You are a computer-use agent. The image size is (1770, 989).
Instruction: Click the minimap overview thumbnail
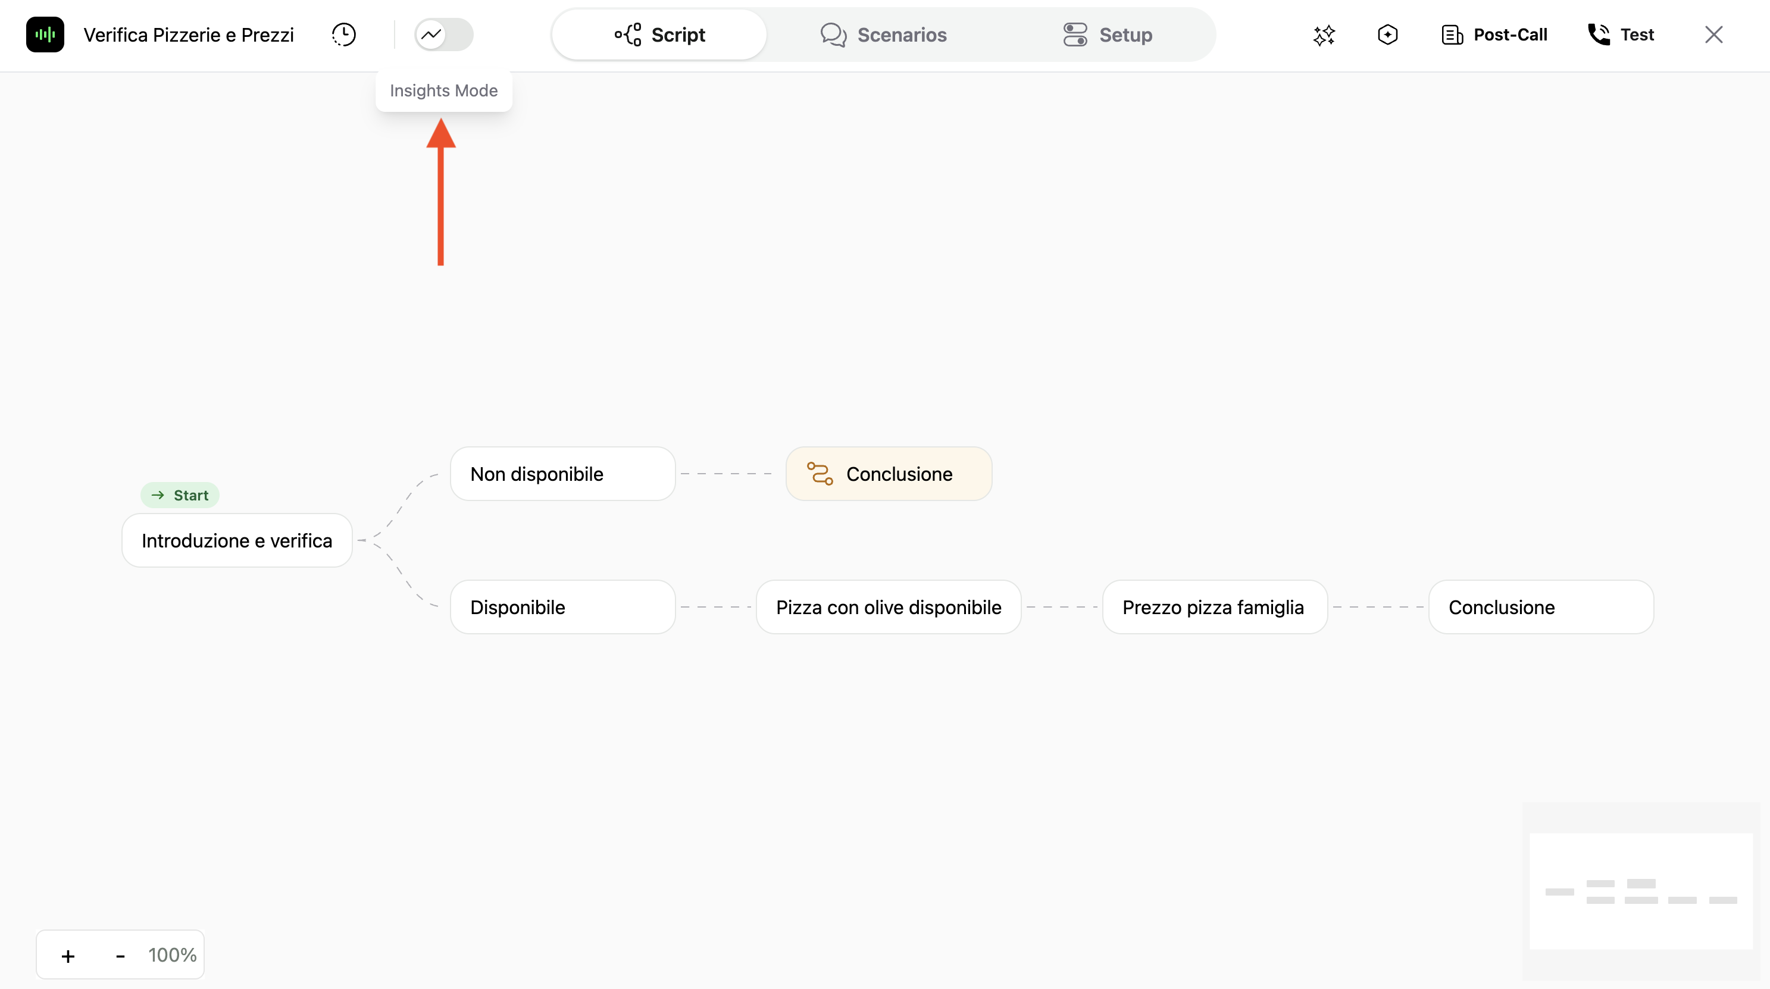click(1641, 891)
